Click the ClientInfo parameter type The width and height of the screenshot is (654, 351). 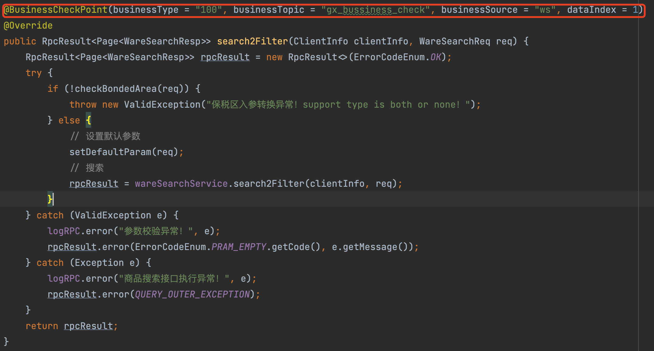[x=321, y=41]
